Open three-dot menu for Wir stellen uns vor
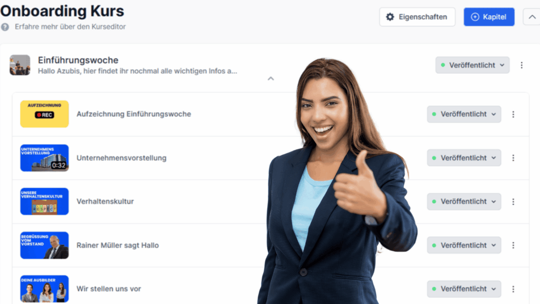The width and height of the screenshot is (540, 304). click(513, 289)
